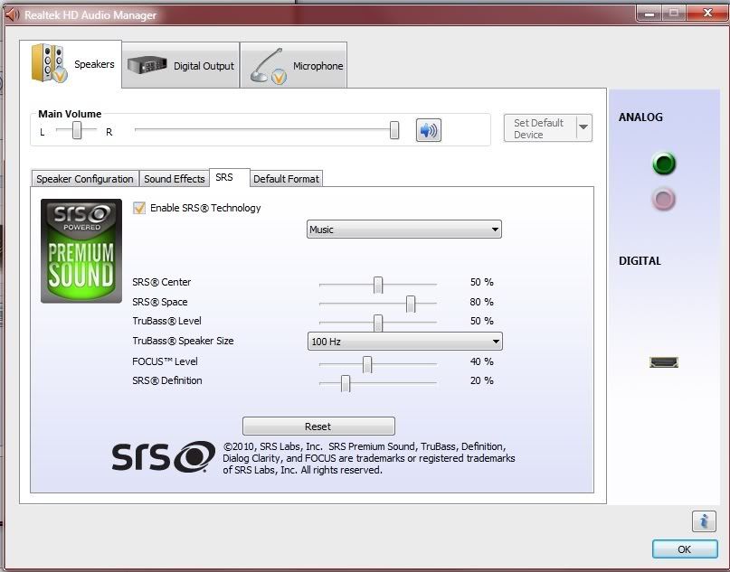
Task: Open the Speakers device tab
Action: click(x=71, y=64)
